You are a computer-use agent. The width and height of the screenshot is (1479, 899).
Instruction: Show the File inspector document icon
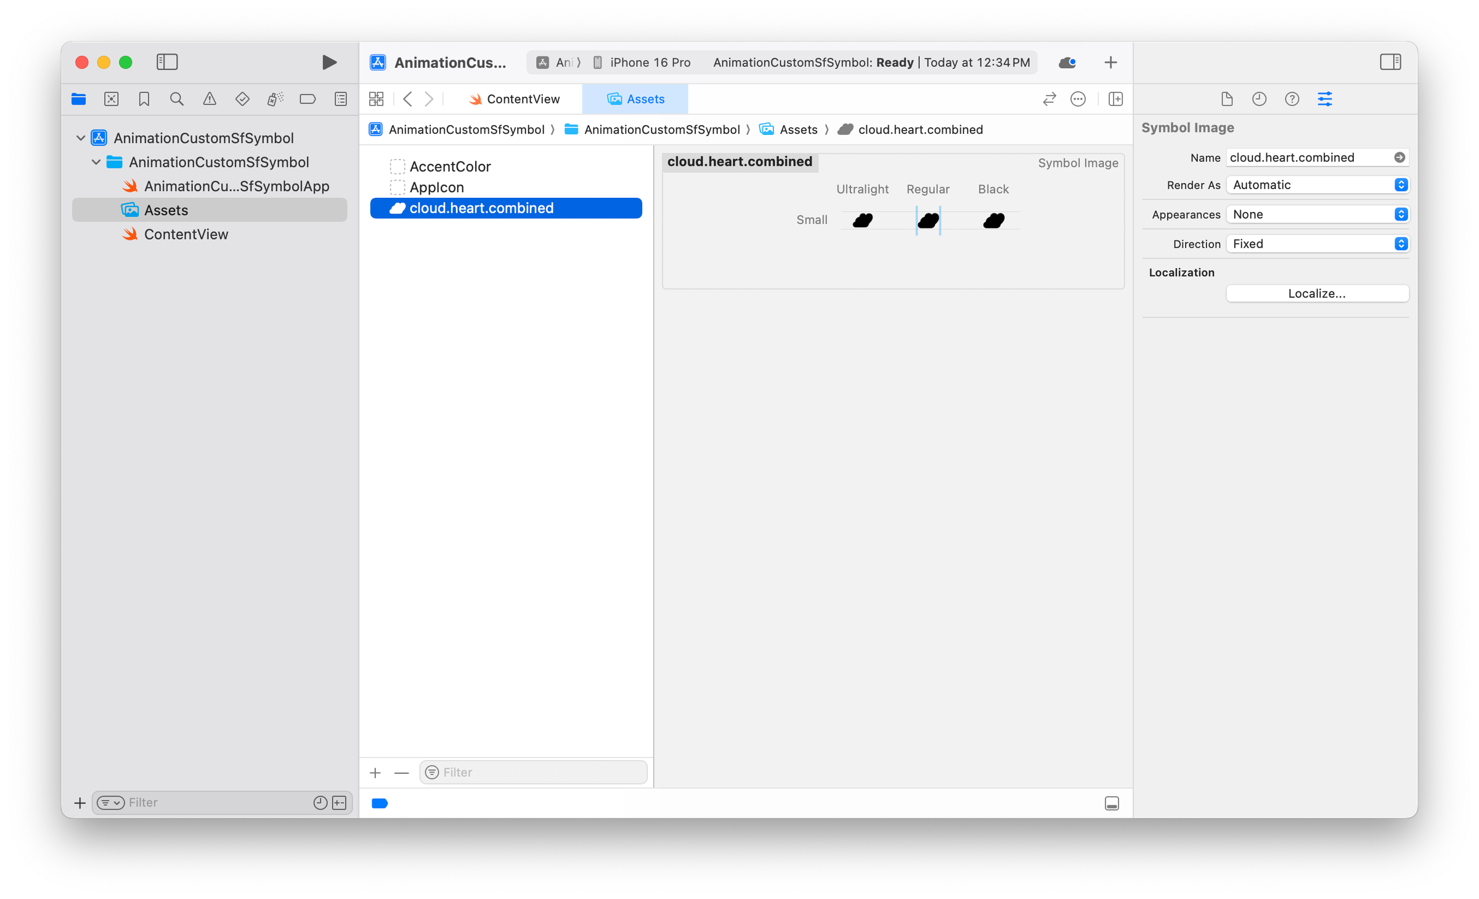click(1226, 99)
